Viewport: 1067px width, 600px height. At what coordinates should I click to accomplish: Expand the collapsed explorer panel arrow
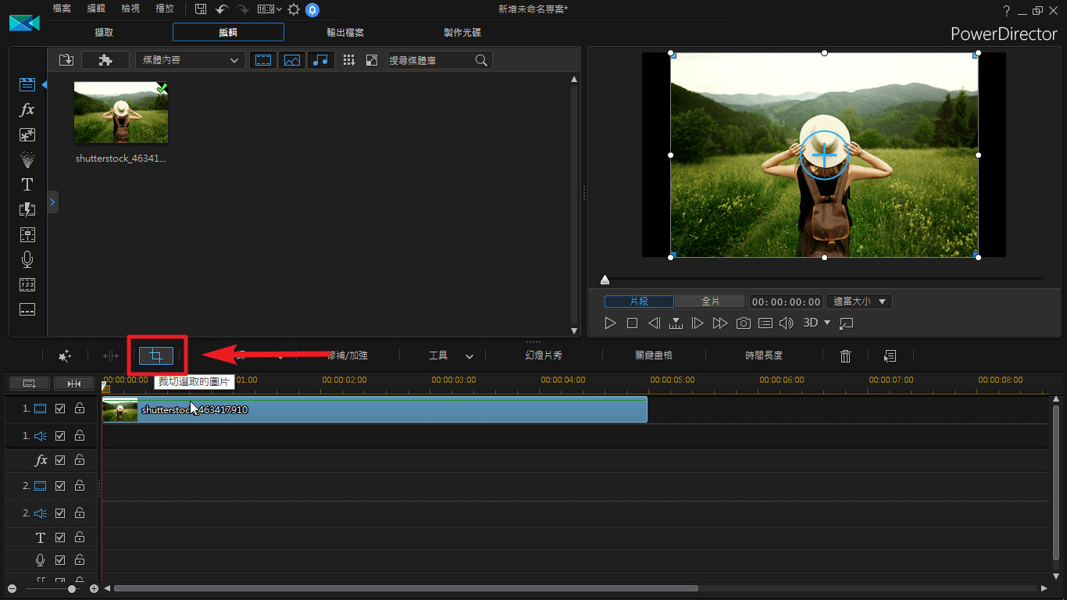(52, 202)
